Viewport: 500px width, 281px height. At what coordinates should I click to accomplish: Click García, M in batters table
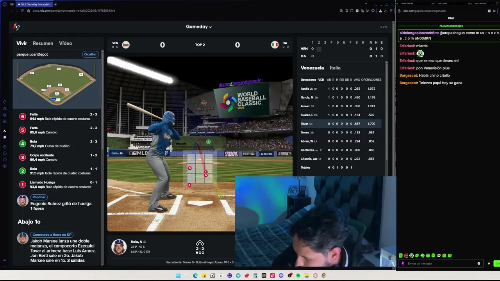pos(307,97)
